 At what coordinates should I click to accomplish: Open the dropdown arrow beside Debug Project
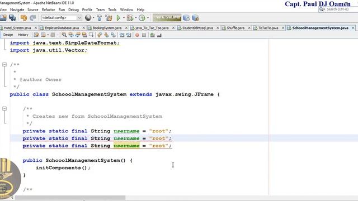(136, 18)
